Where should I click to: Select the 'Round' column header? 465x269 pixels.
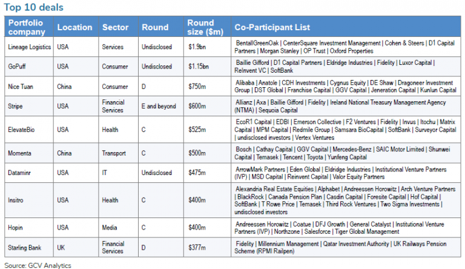coord(155,27)
